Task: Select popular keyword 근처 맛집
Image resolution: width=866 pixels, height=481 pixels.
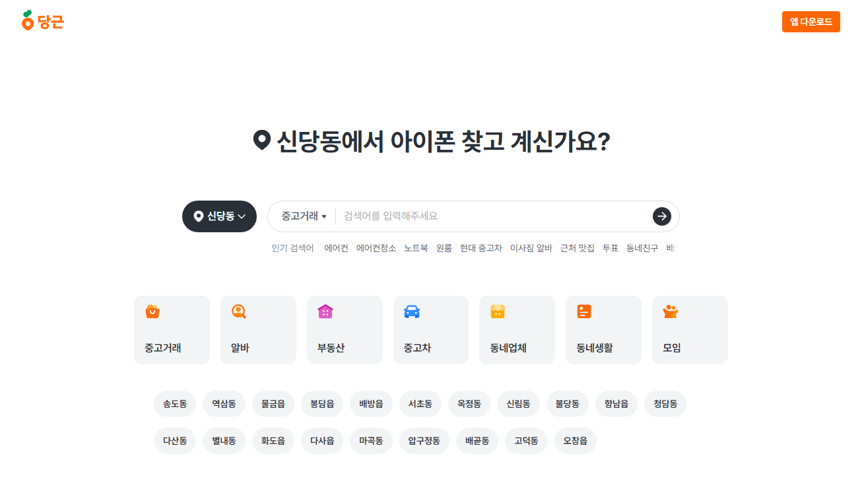Action: click(x=578, y=249)
